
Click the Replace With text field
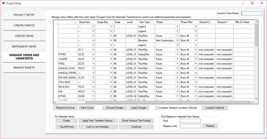[190, 126]
